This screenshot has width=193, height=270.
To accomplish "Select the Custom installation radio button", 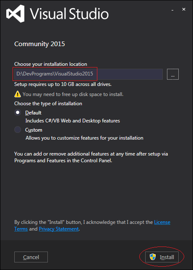I will [18, 130].
